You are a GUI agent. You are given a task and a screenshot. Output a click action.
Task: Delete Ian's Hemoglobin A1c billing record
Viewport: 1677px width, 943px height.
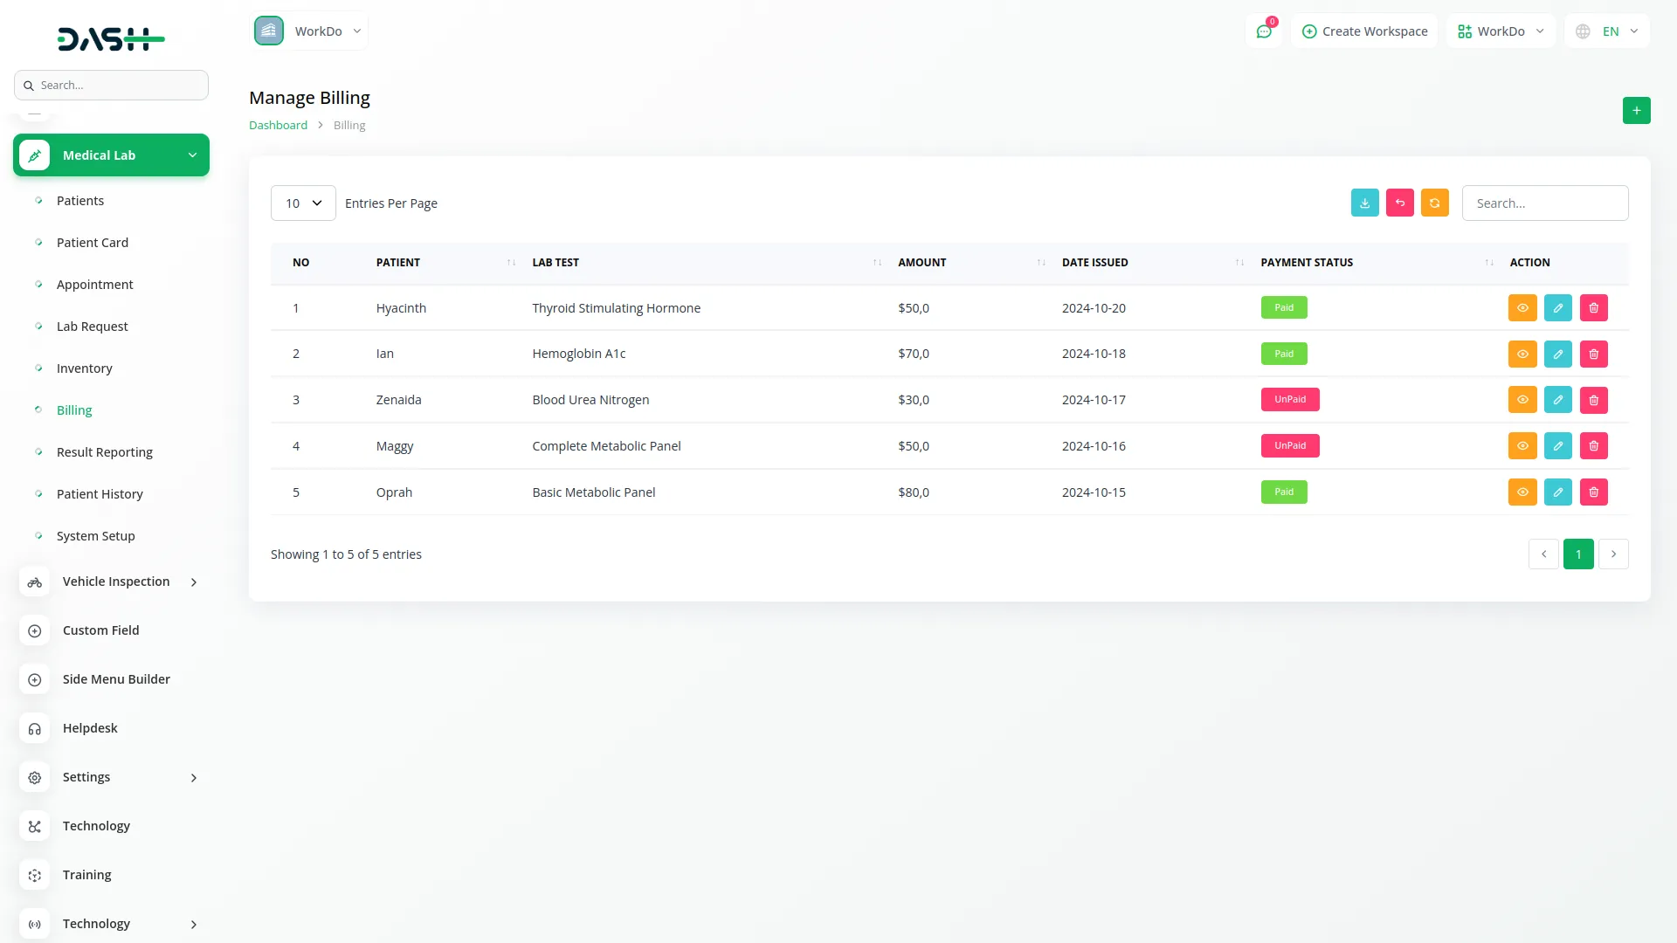(x=1593, y=354)
